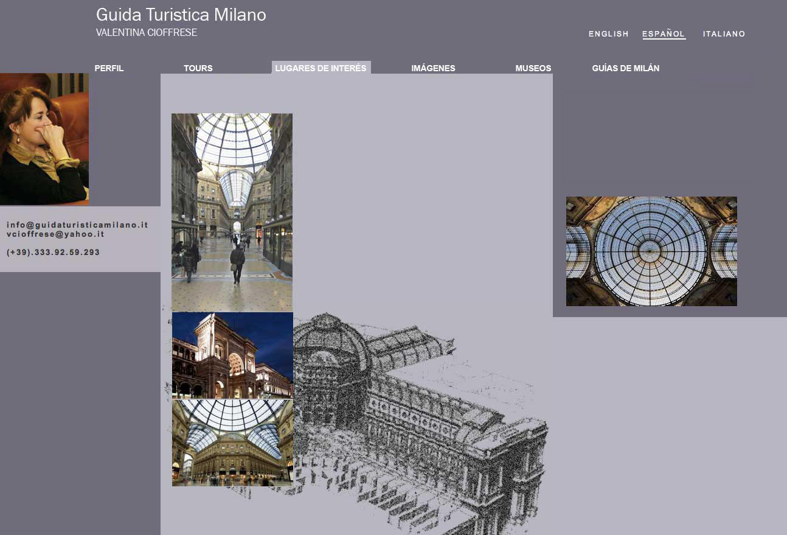787x535 pixels.
Task: Open GUÍAS DE MILÁN menu item
Action: [x=626, y=68]
